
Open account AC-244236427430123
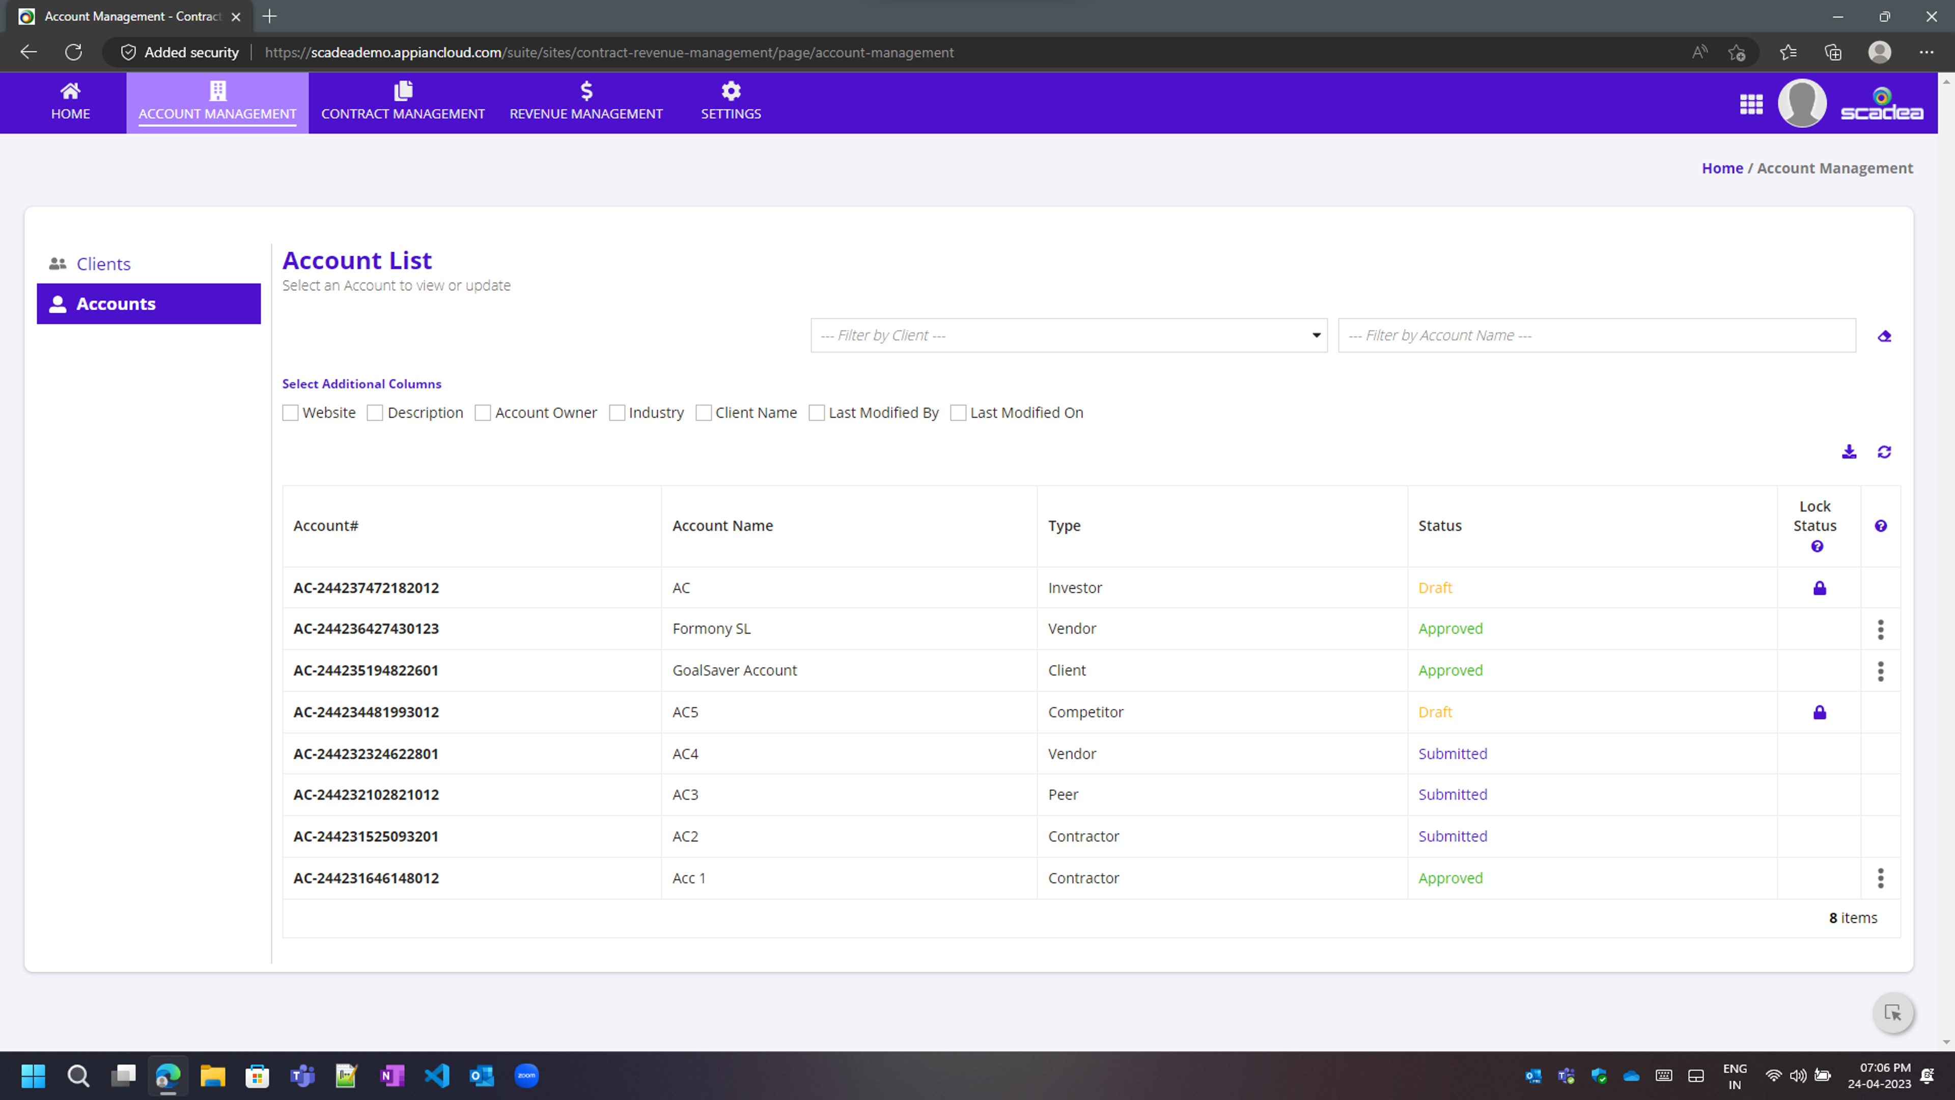pos(366,628)
